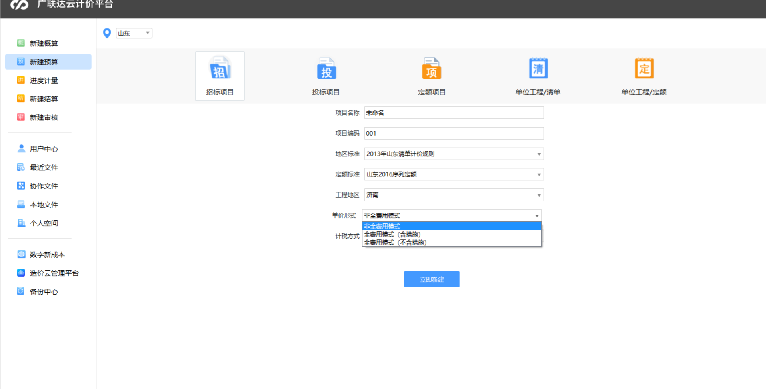Select the 招标项目 project type icon

coord(220,68)
